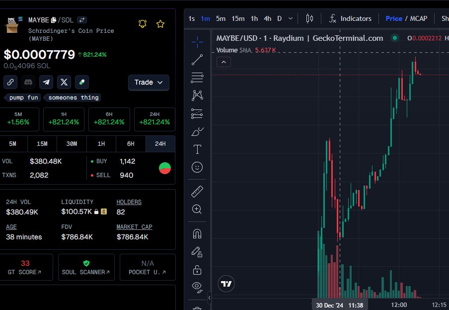Open the emoji icons tool
Image resolution: width=449 pixels, height=310 pixels.
197,167
